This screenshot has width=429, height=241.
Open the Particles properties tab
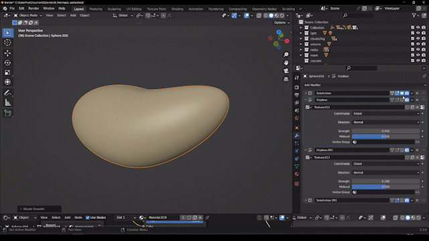pyautogui.click(x=297, y=143)
